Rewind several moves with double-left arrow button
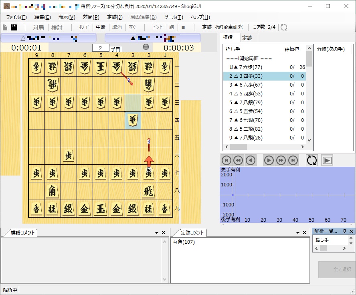Screen dimensions: 356x295 coord(238,160)
